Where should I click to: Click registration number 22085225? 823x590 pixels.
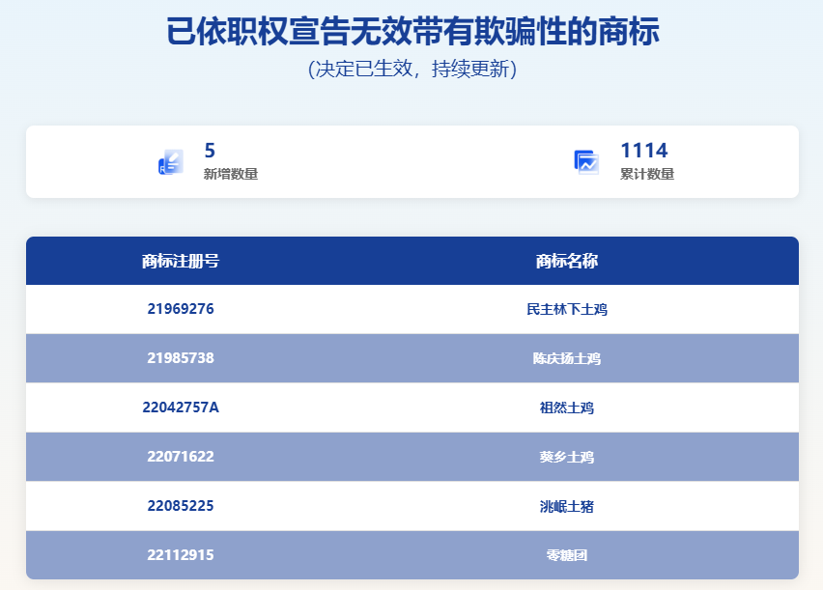(181, 506)
